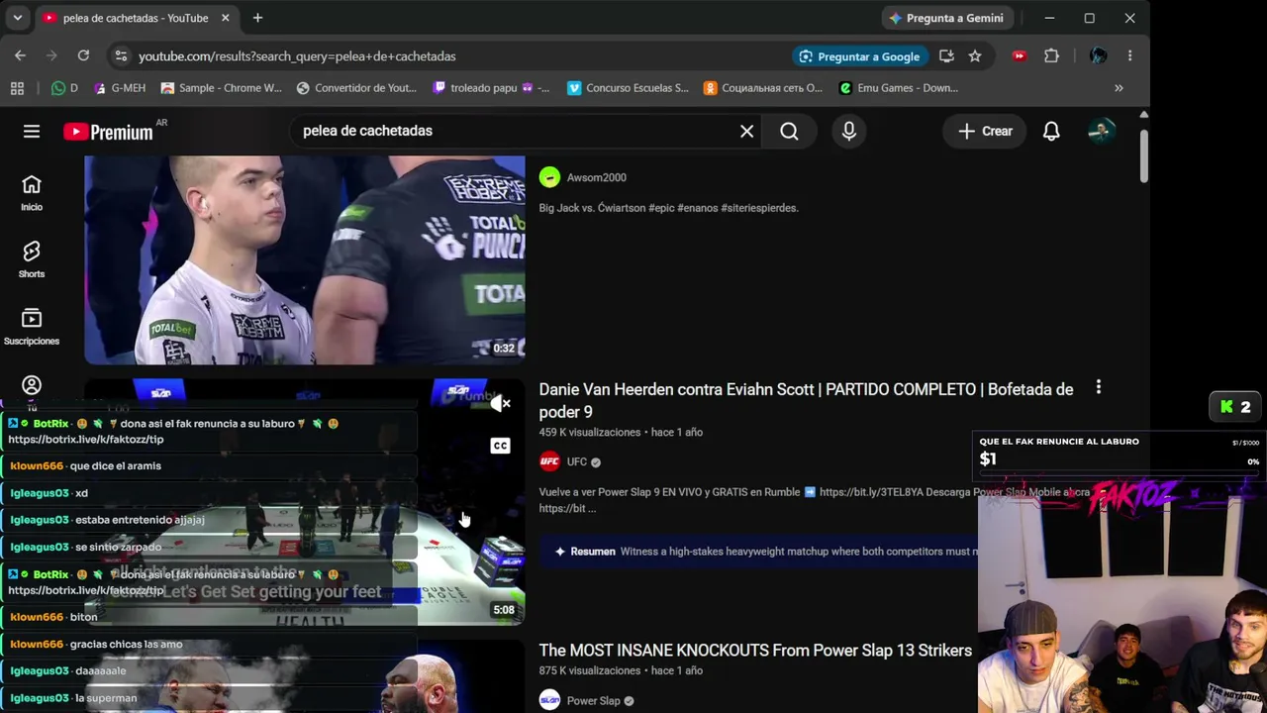Click the Chrome address bar URL
The height and width of the screenshot is (713, 1267).
(297, 56)
